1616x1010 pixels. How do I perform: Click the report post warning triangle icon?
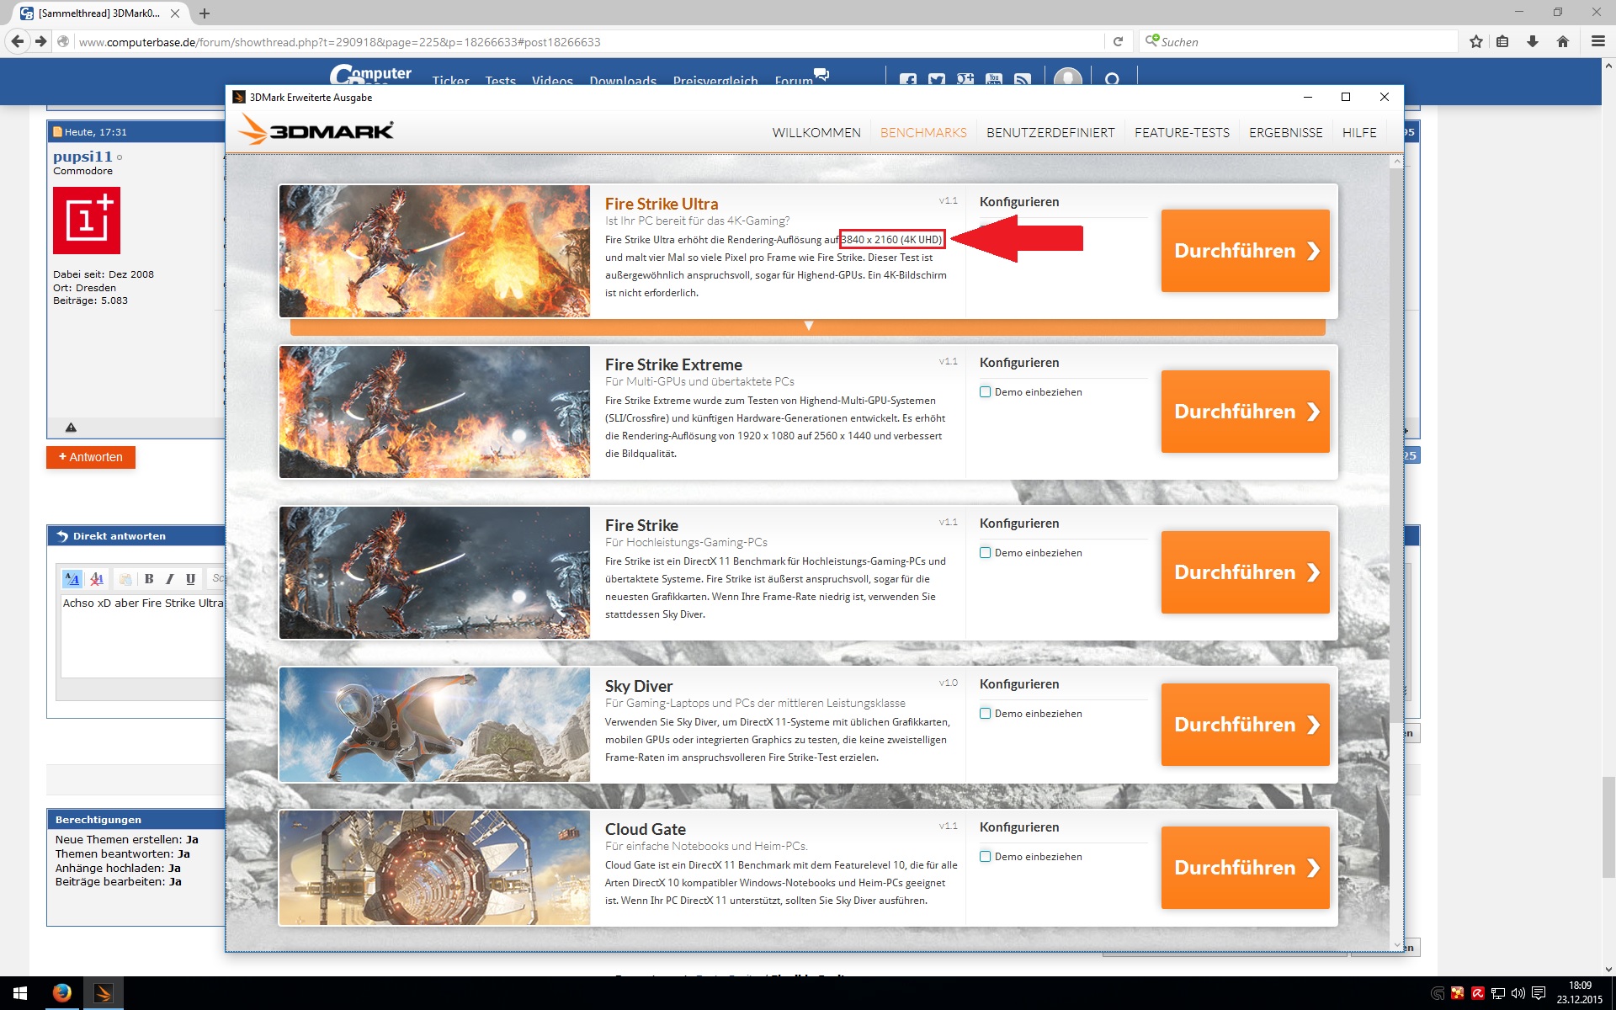(71, 428)
